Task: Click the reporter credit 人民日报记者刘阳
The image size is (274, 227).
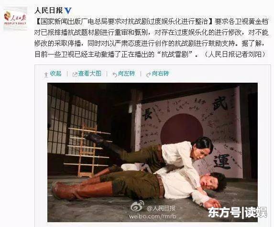Action: (235, 54)
